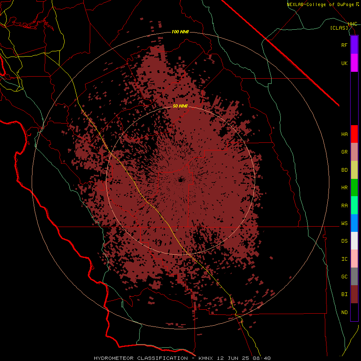This screenshot has width=361, height=361.
Task: Click the UK legend label
Action: (x=344, y=63)
